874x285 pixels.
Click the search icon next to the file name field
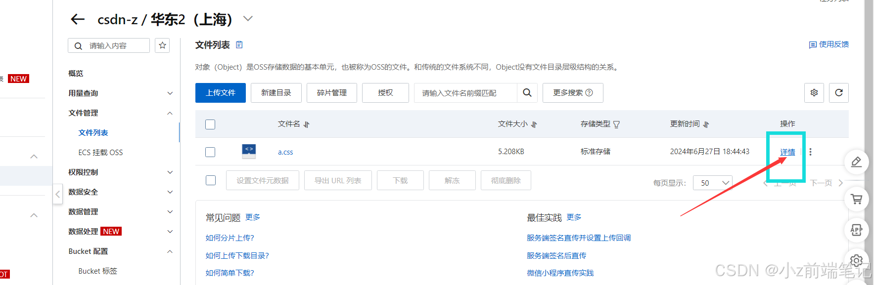click(x=527, y=93)
